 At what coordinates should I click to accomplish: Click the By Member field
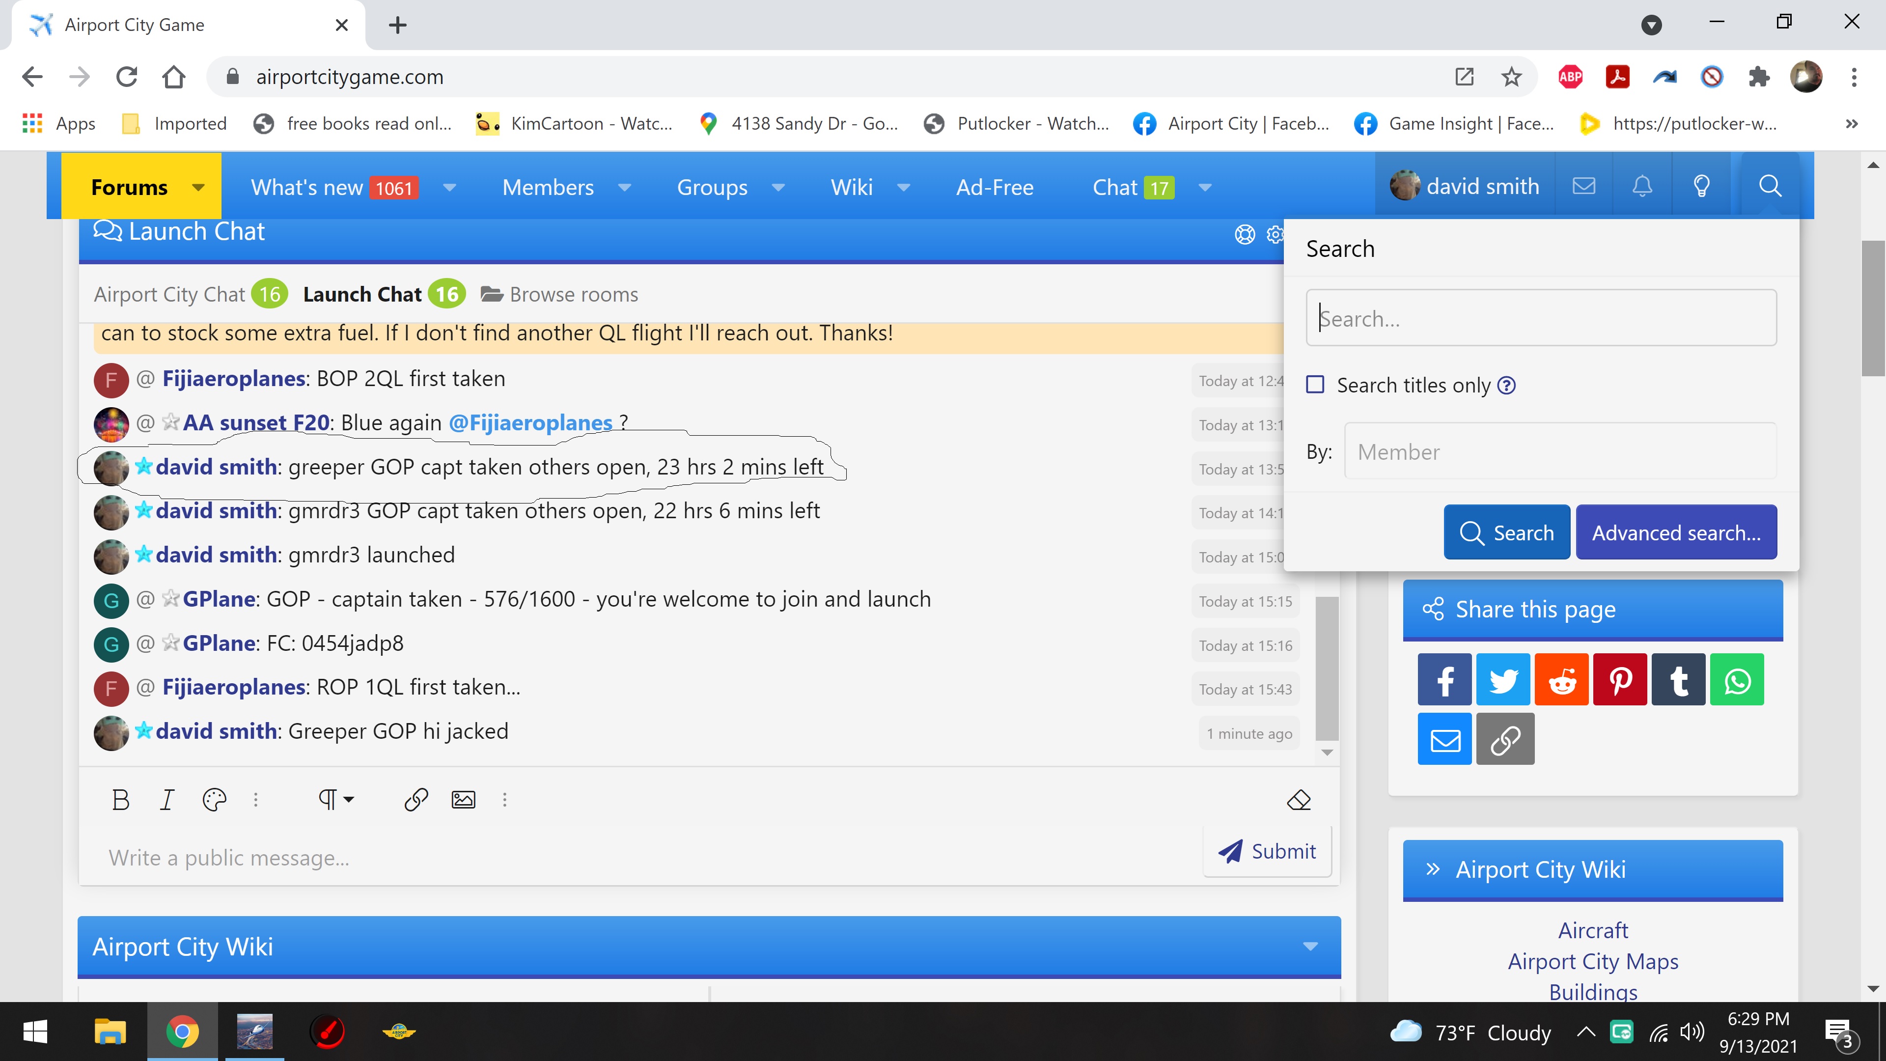(1560, 451)
